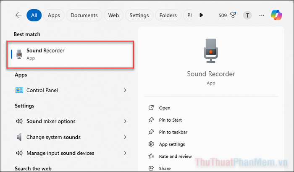Select the All filter tab
294x172 pixels.
(34, 15)
